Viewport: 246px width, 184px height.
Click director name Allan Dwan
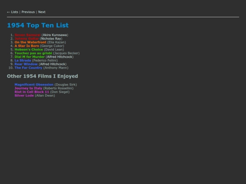pyautogui.click(x=45, y=95)
